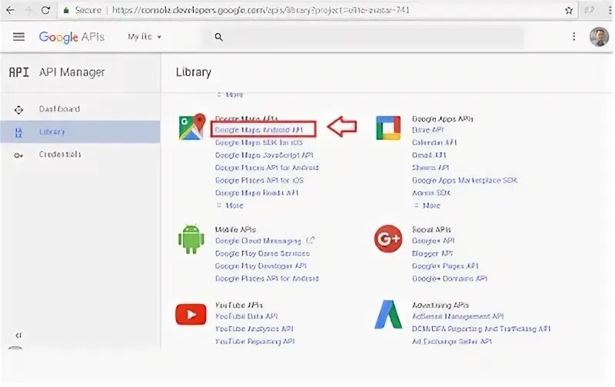
Task: Open Google Maps JavaScript API link
Action: point(264,155)
